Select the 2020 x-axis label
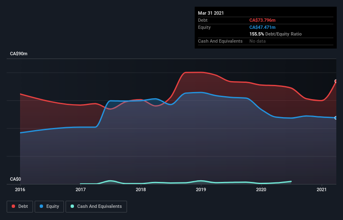 pyautogui.click(x=261, y=189)
